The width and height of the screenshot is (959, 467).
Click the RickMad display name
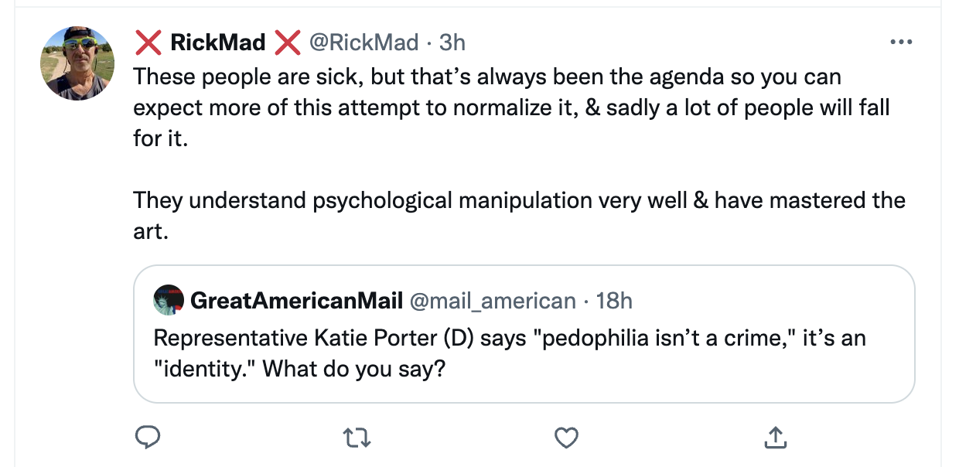pyautogui.click(x=218, y=42)
